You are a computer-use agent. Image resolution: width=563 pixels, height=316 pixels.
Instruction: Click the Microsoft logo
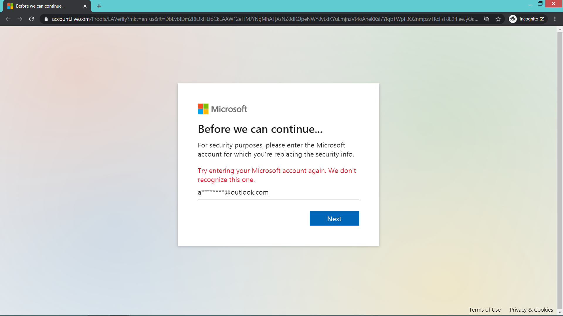223,109
